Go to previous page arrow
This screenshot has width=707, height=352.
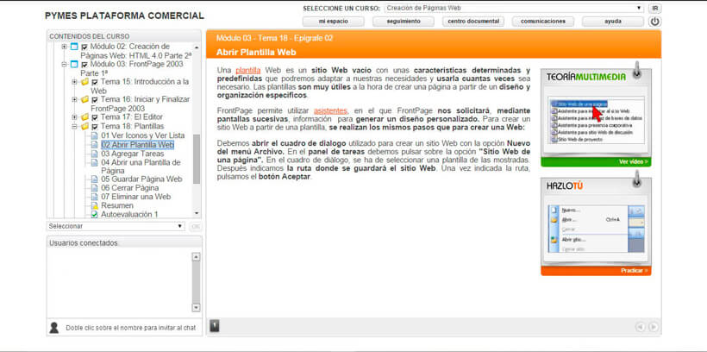(x=641, y=327)
